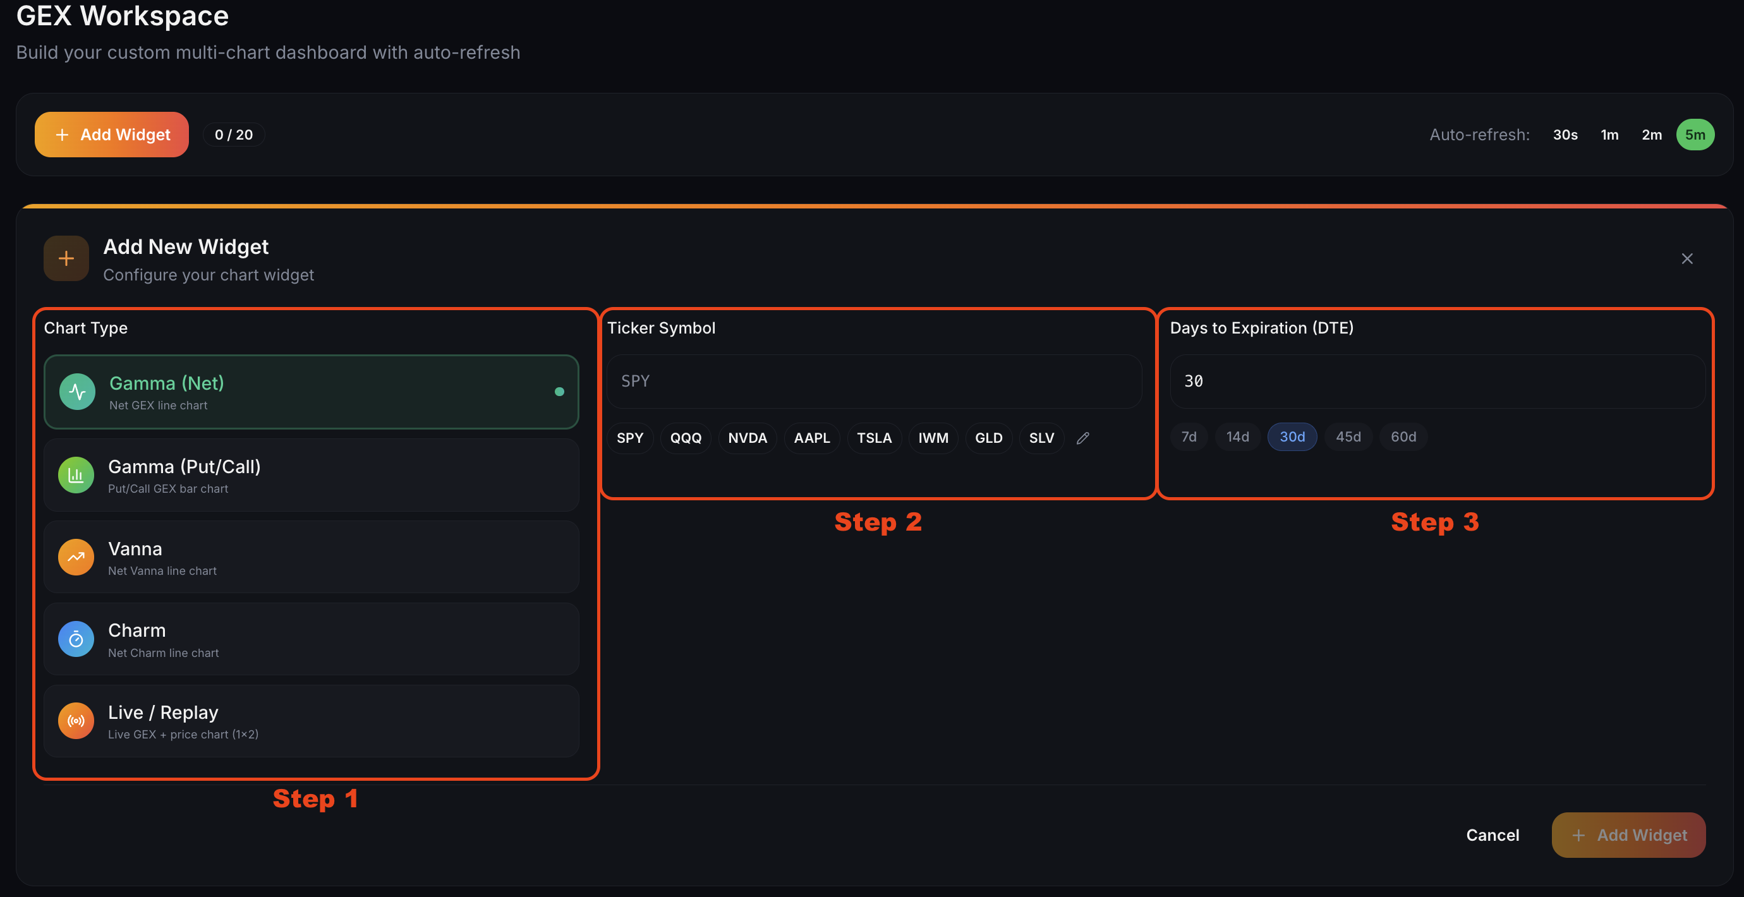The height and width of the screenshot is (897, 1744).
Task: Select the GLD ticker chip
Action: [988, 438]
